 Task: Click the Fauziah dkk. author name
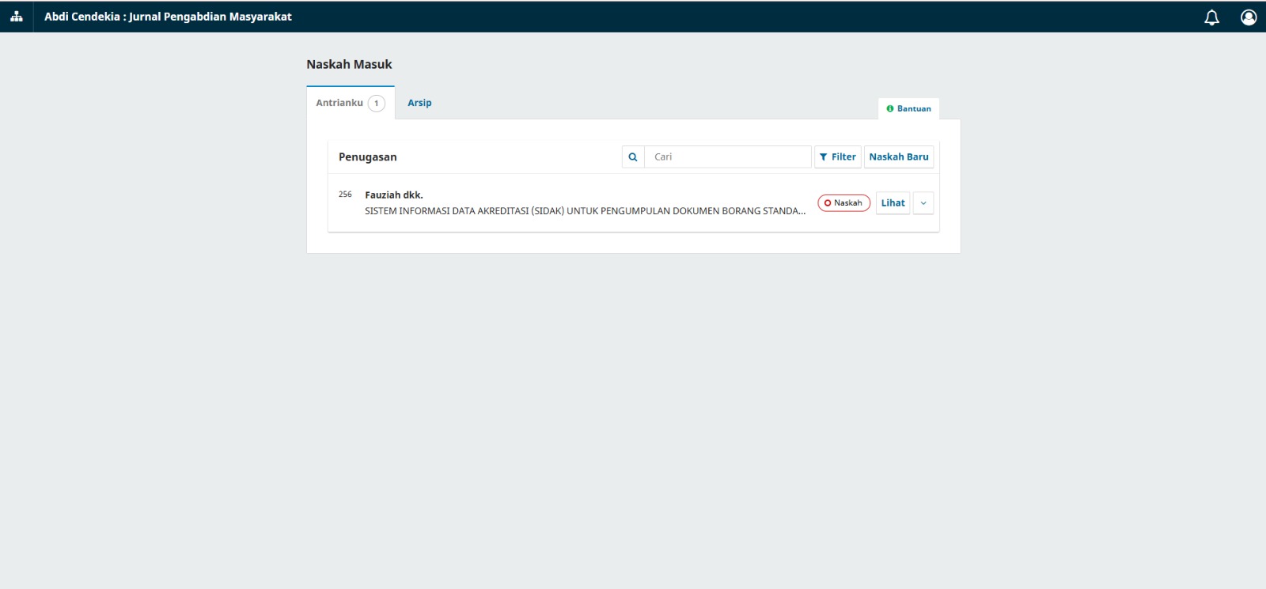click(x=394, y=195)
